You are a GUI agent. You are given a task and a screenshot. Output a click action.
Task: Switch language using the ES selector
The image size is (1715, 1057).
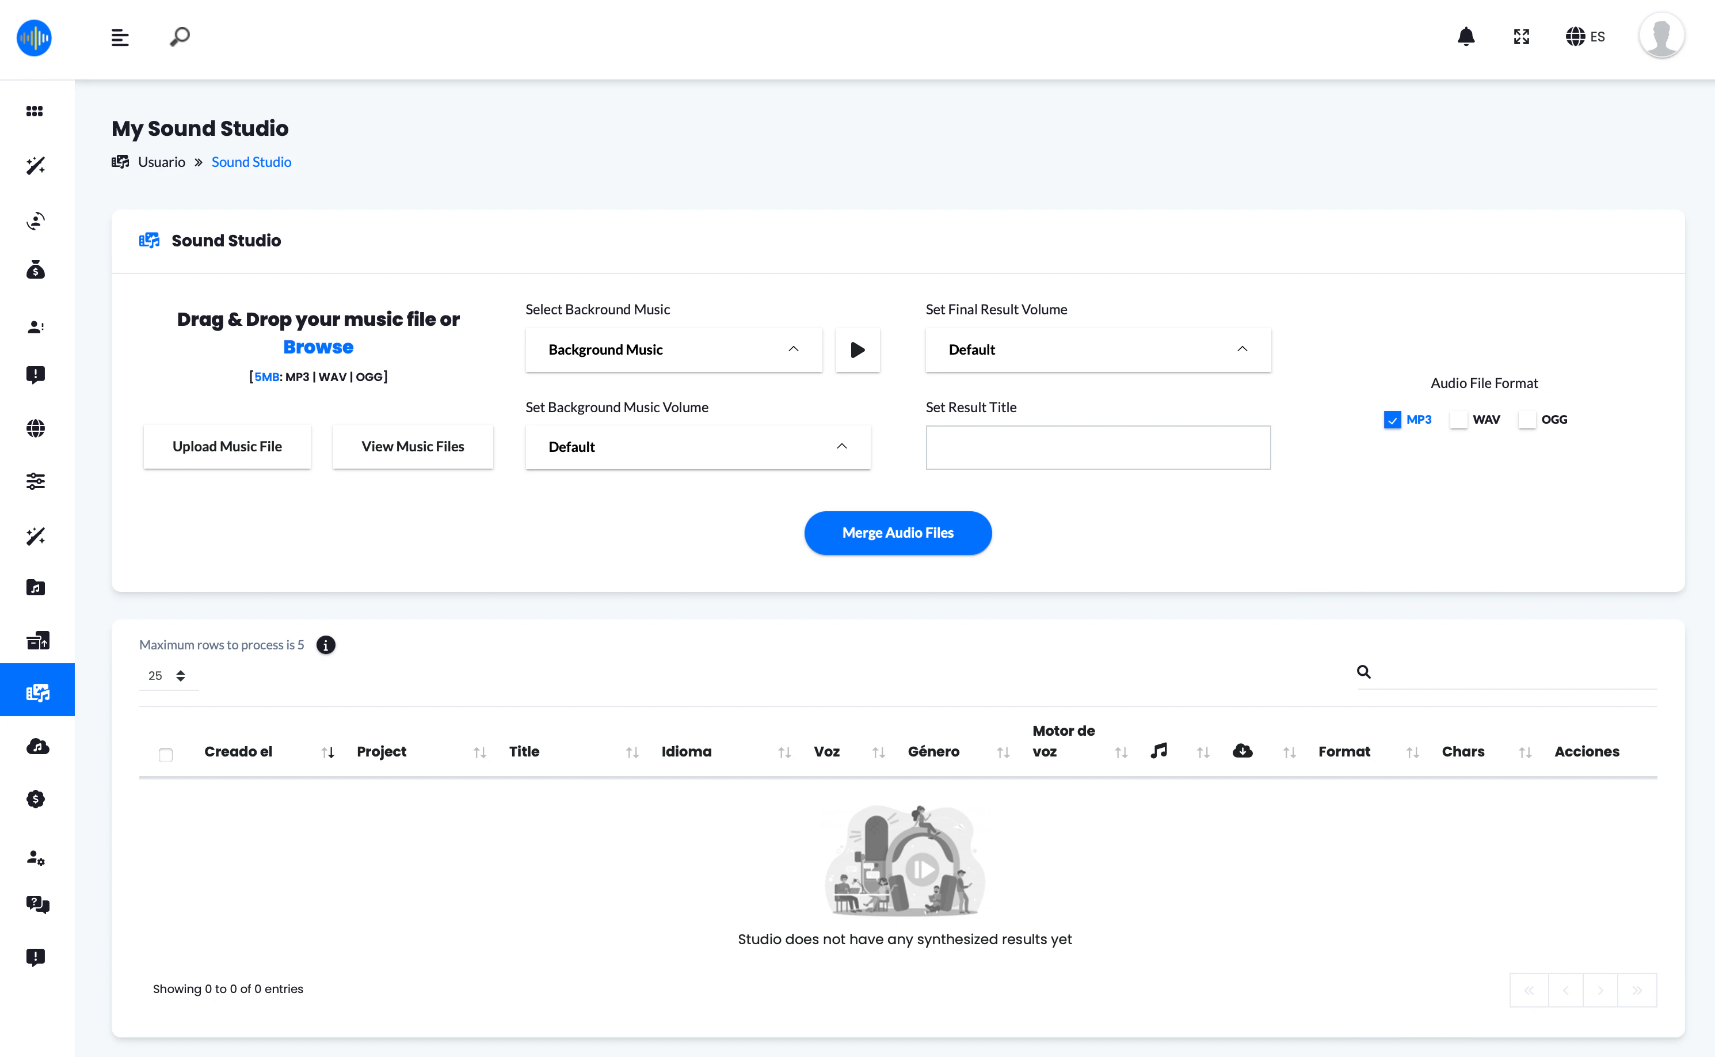[x=1585, y=36]
